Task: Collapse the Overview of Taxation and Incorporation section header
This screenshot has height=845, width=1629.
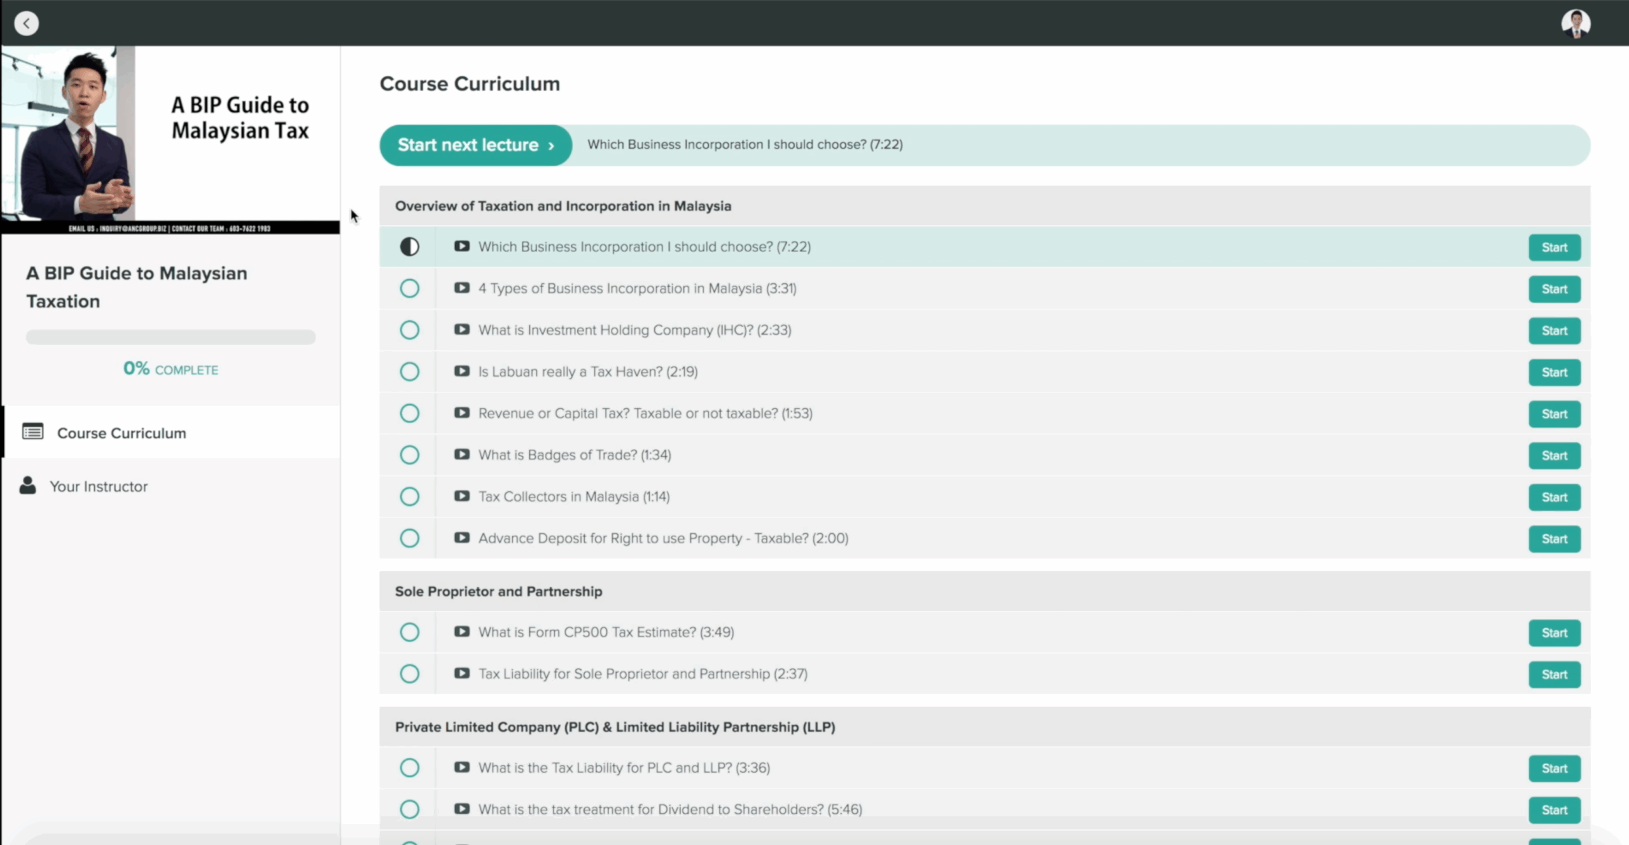Action: click(x=563, y=206)
